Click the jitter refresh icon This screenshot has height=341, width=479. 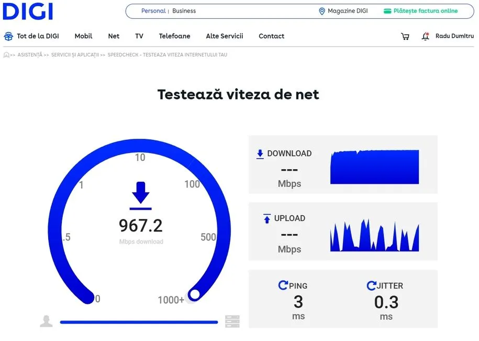pyautogui.click(x=372, y=285)
